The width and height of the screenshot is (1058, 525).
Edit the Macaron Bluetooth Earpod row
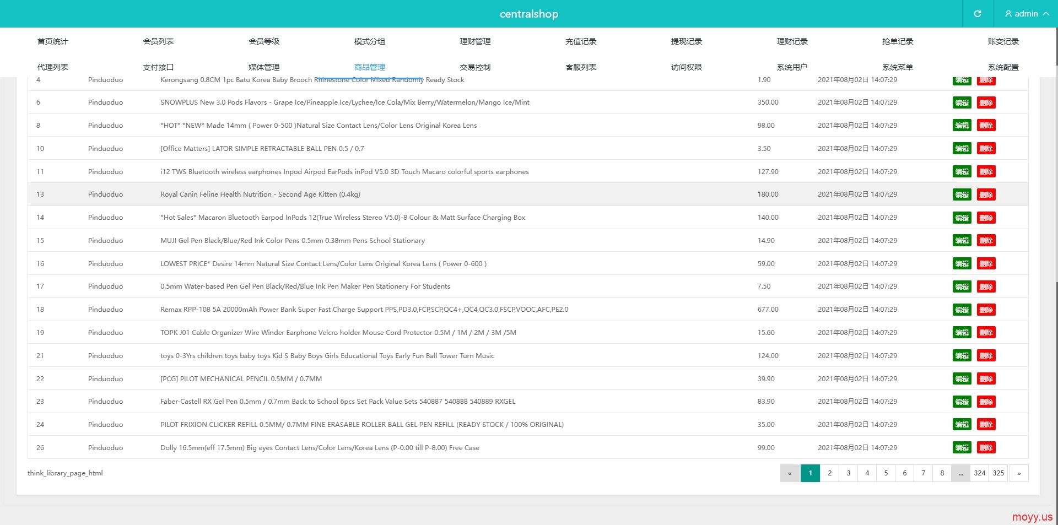point(962,218)
